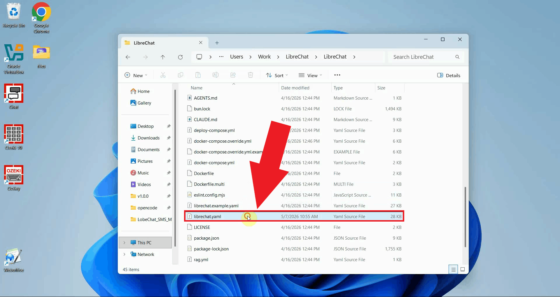Go back with the left arrow

coord(128,57)
